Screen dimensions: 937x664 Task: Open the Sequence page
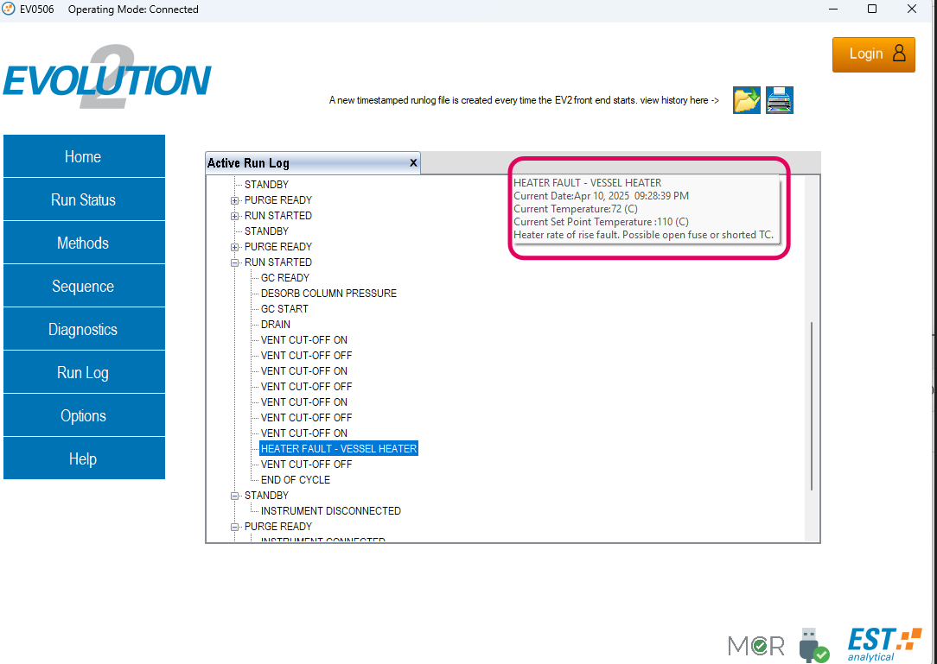[84, 286]
